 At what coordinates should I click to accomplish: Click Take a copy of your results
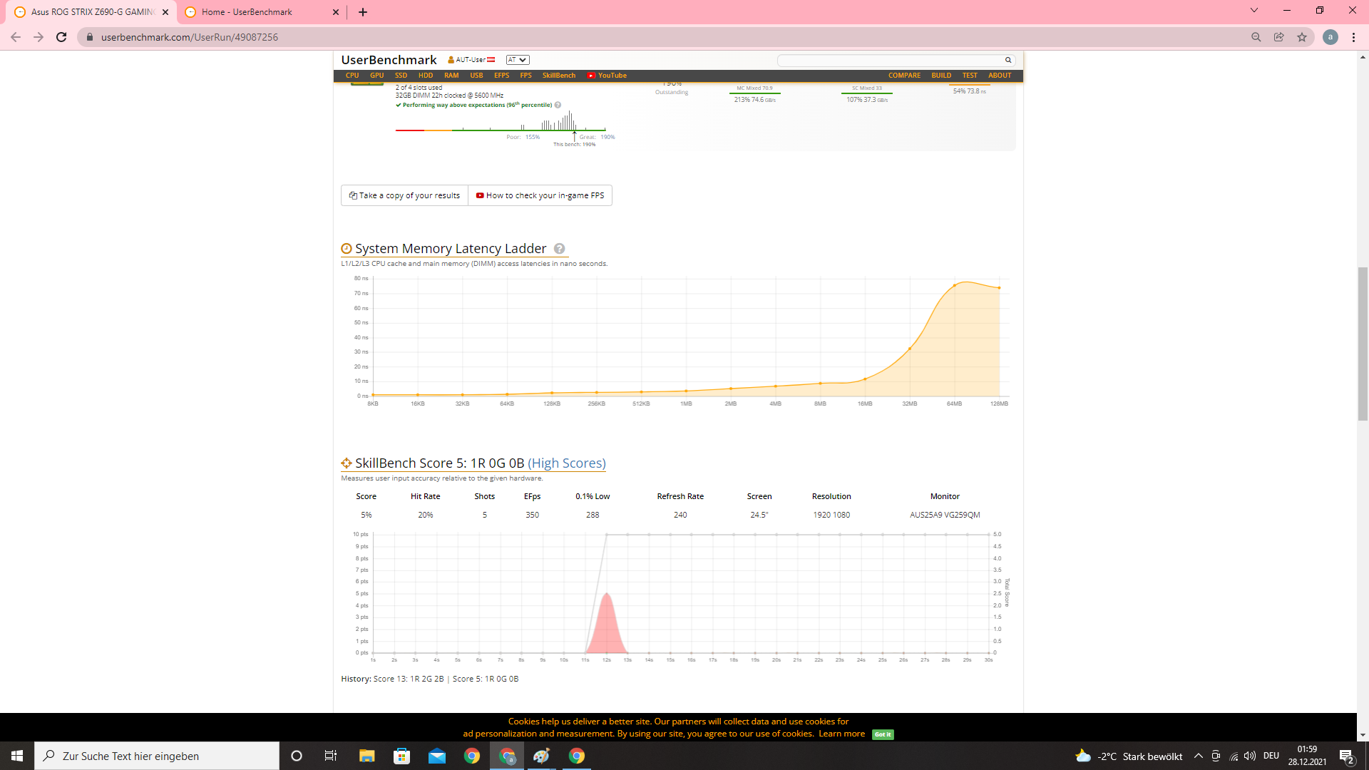click(x=405, y=195)
